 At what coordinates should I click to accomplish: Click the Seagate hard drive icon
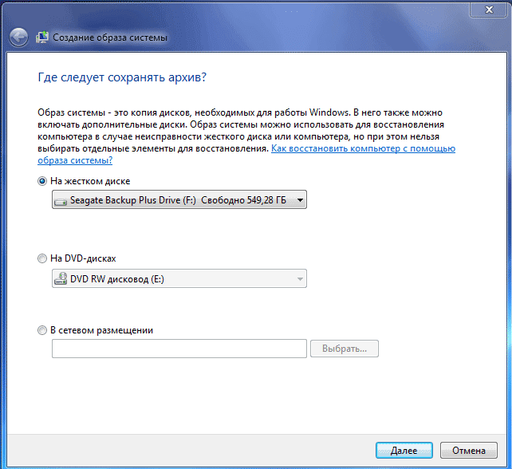click(x=61, y=201)
